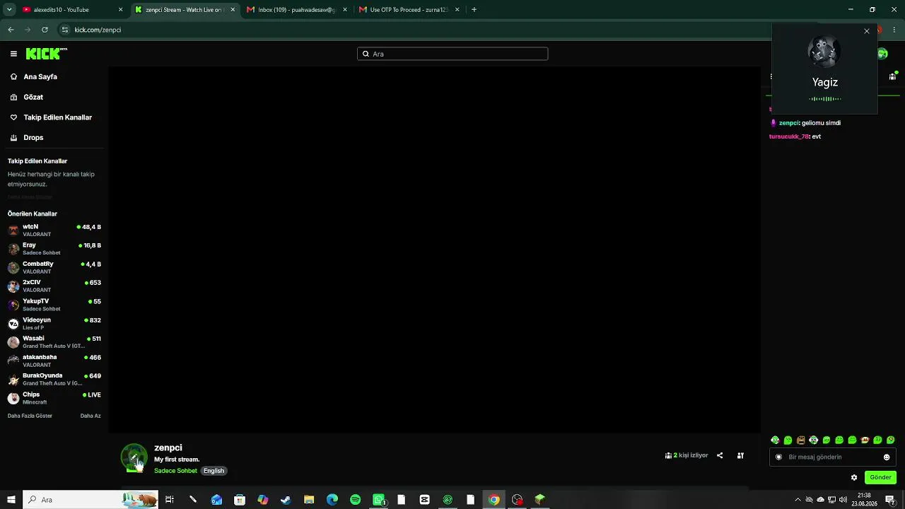Open BurakOyunda channel avatar
The image size is (905, 509).
coord(13,380)
